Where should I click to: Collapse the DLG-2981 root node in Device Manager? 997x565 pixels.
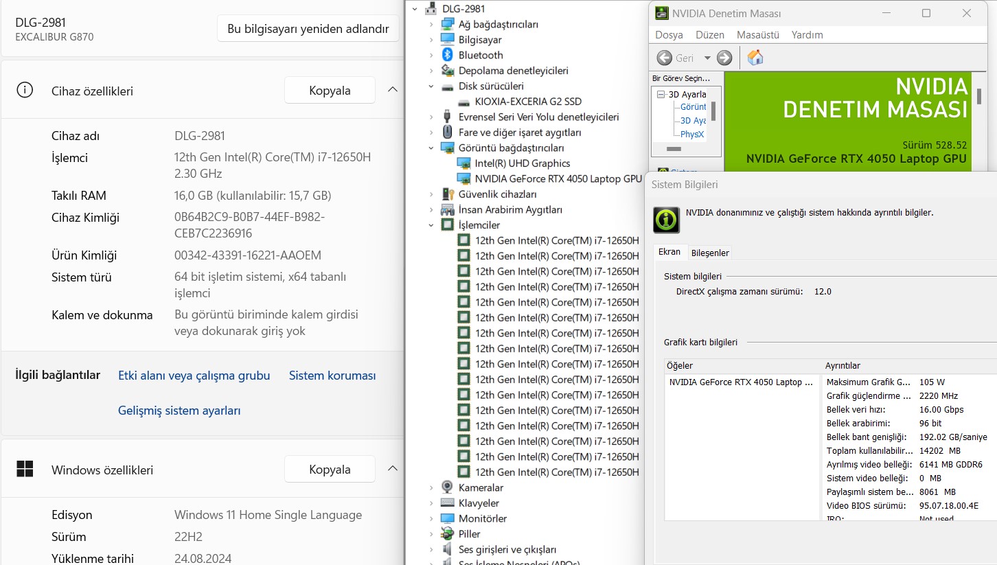click(x=414, y=9)
